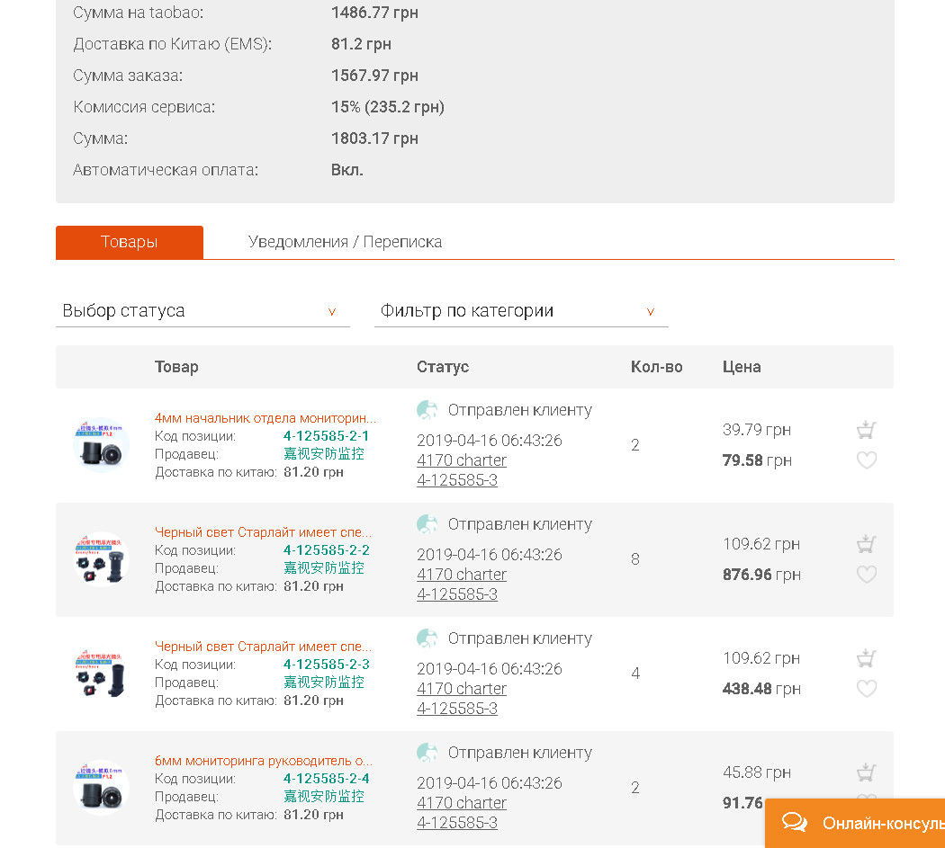Open the "Выбор статуса" dropdown
The width and height of the screenshot is (945, 848).
pyautogui.click(x=202, y=311)
